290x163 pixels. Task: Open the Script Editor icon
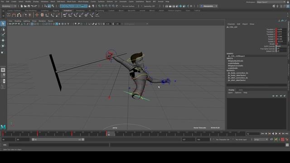(287, 145)
